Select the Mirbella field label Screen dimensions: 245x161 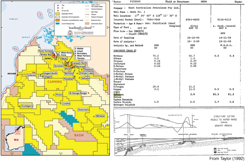tap(100, 116)
